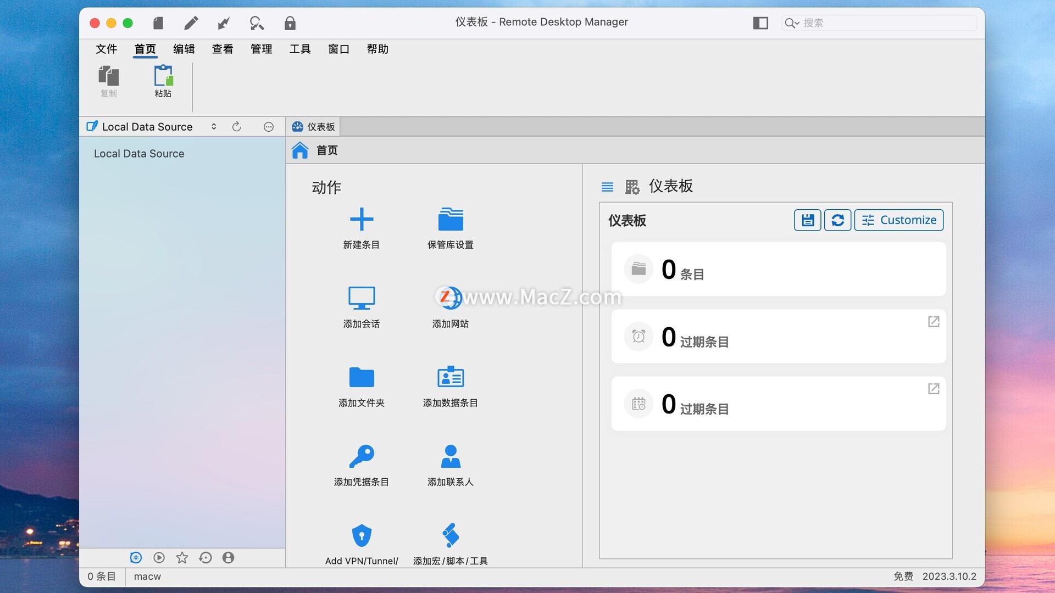
Task: Click the save dashboard floppy icon
Action: pos(807,220)
